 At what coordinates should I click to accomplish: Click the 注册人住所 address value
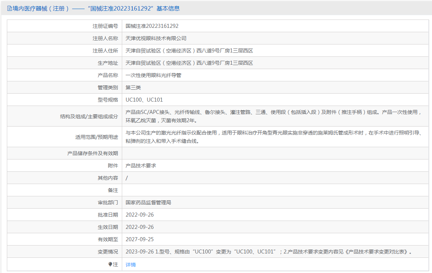point(189,51)
